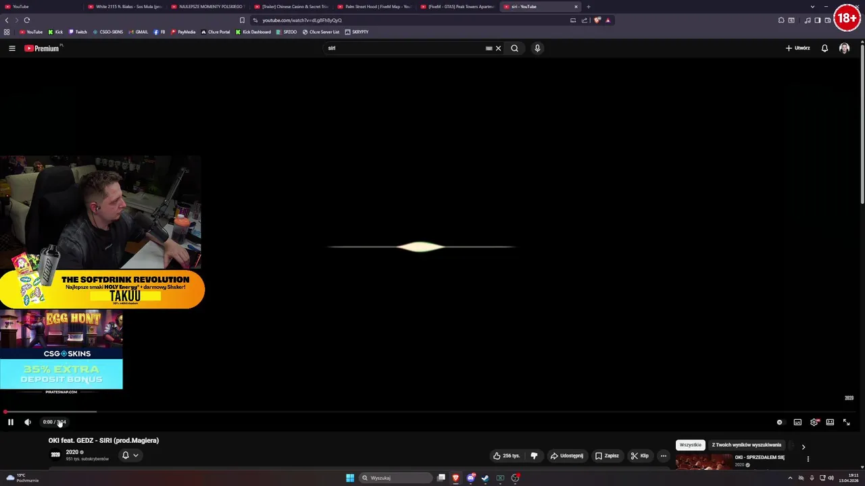Go back with browser back arrow
Screen dimensions: 865x486
[7, 20]
